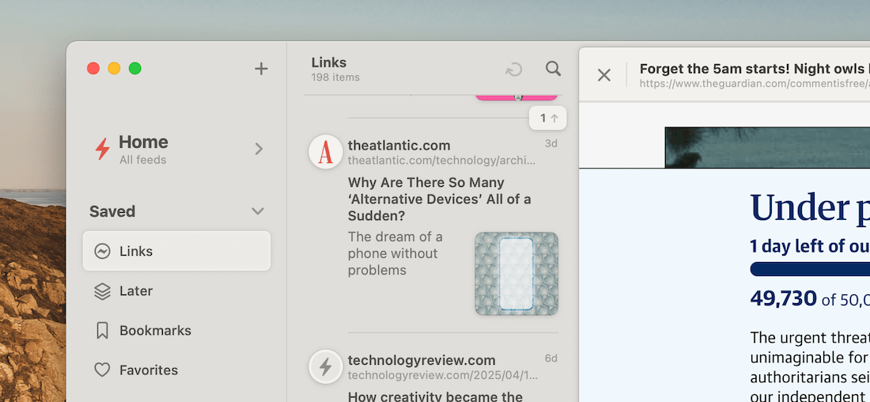Screen dimensions: 870x402
Task: Open search with the magnifying glass icon
Action: pyautogui.click(x=554, y=69)
